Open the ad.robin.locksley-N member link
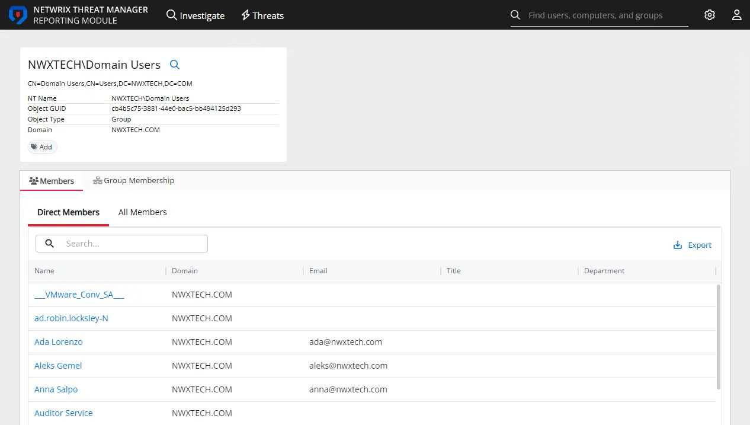 point(71,318)
